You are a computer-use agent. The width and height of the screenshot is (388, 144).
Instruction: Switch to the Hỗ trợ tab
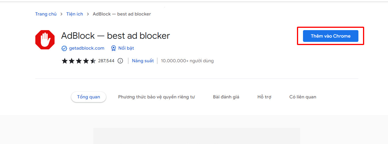264,97
